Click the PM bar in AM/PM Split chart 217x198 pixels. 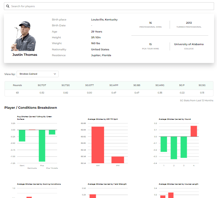click(118, 160)
